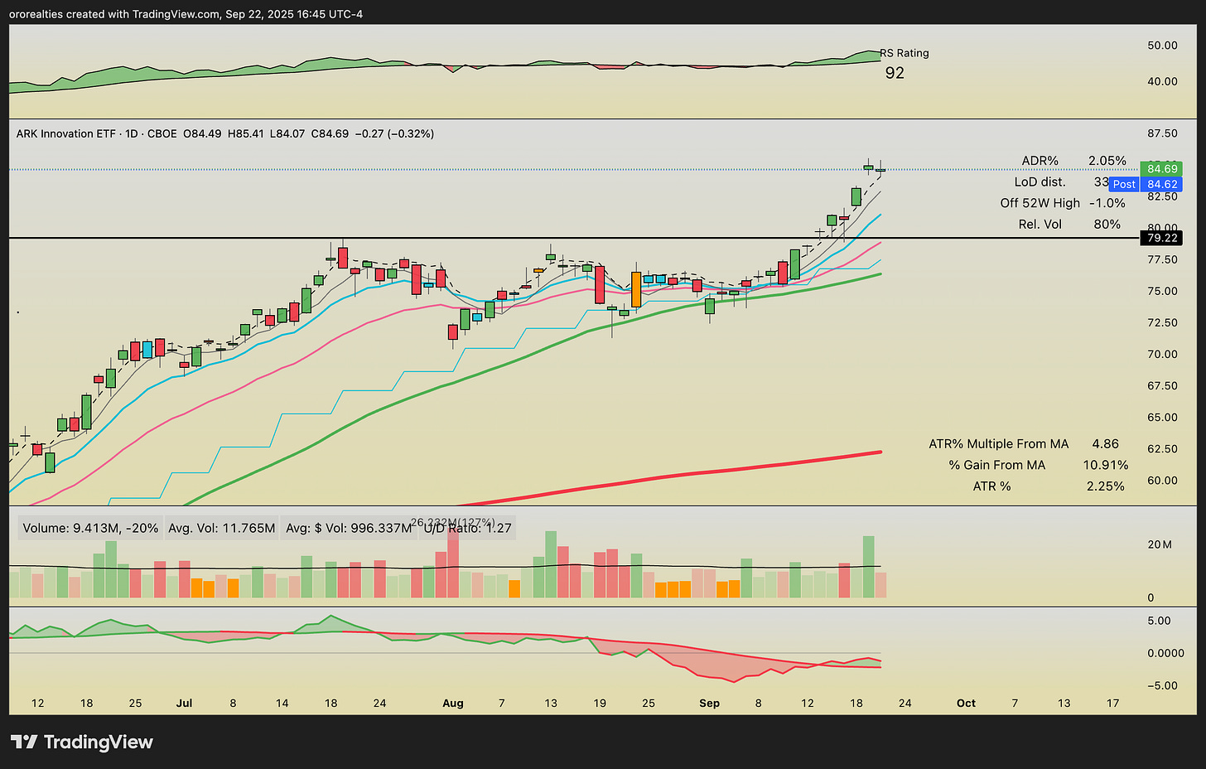1206x769 pixels.
Task: Click the Avg: $ Vol: 996.337M box
Action: pyautogui.click(x=348, y=528)
